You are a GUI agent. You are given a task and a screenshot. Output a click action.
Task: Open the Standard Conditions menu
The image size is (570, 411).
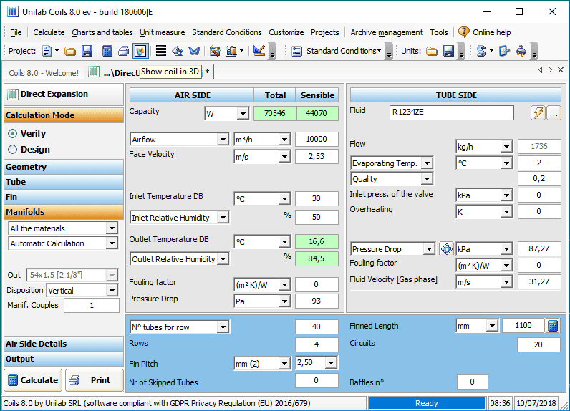pos(227,32)
